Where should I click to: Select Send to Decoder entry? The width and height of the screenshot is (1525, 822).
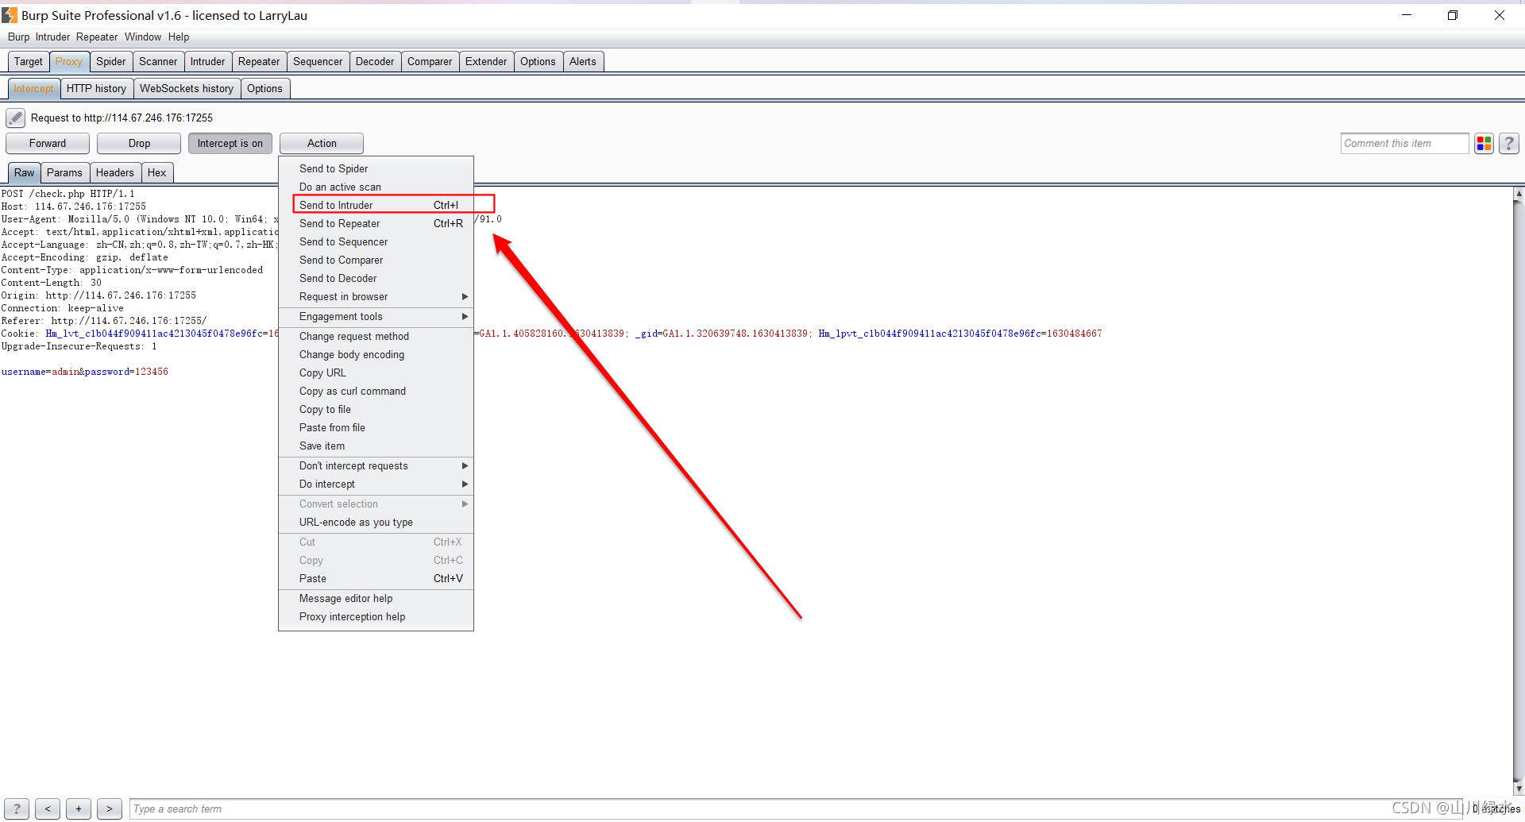[376, 279]
